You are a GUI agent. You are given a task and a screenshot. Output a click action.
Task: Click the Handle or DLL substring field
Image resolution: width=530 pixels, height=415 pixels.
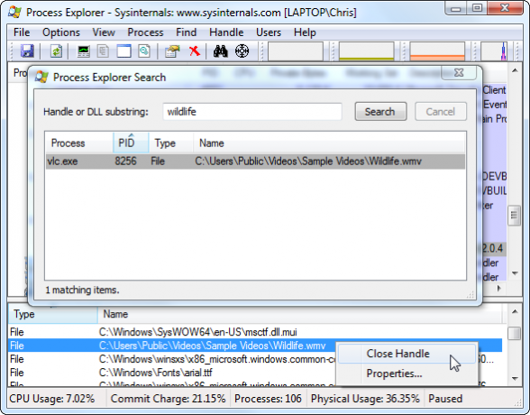coord(252,112)
